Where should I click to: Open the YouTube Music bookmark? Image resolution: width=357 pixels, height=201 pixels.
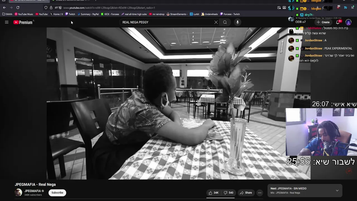click(24, 14)
